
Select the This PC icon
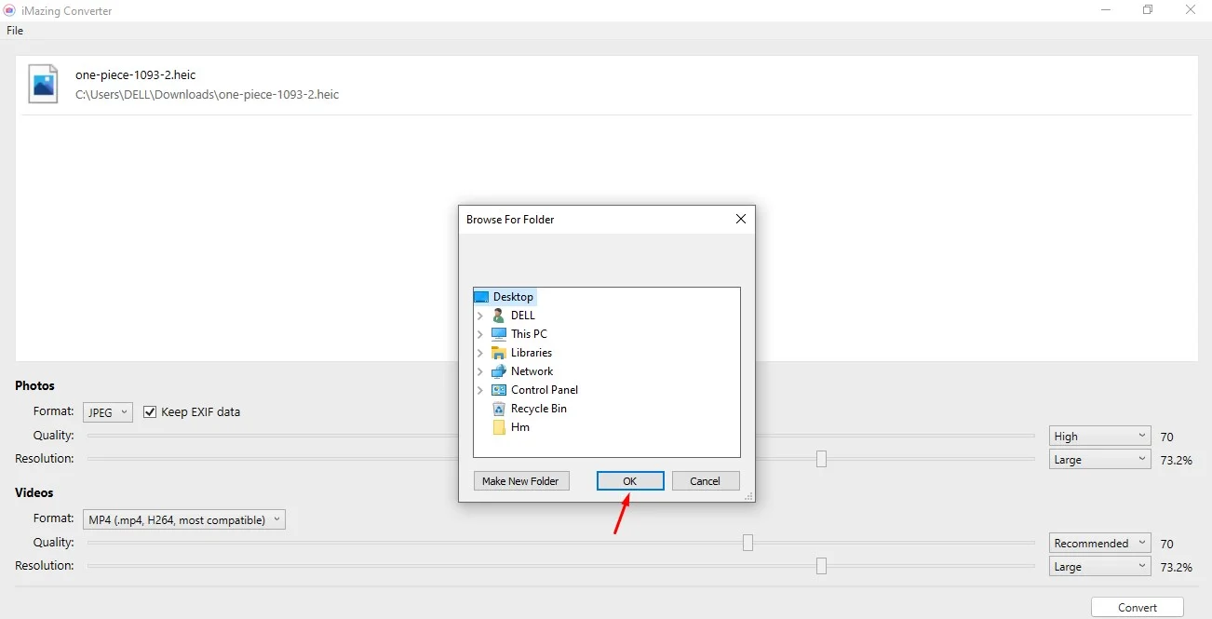[499, 334]
